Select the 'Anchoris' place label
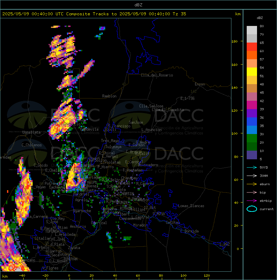The image size is (277, 280). pos(78,226)
